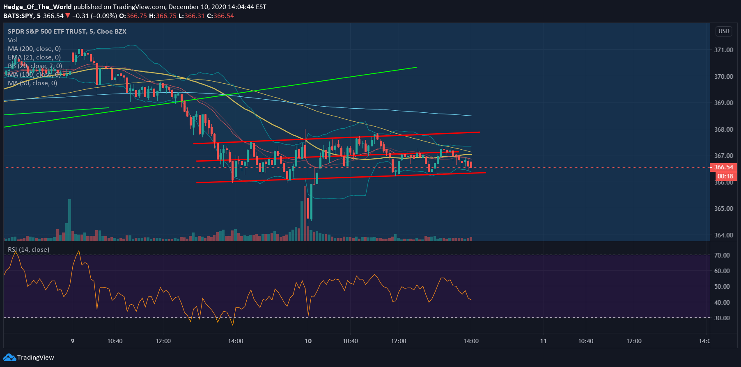Click the high value H:366.75
Image resolution: width=741 pixels, height=367 pixels.
pos(163,16)
